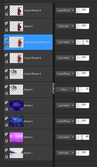Viewport: 97px width, 167px height.
Task: Click the layer-type icon of Raster 1
Action: click(x=6, y=150)
